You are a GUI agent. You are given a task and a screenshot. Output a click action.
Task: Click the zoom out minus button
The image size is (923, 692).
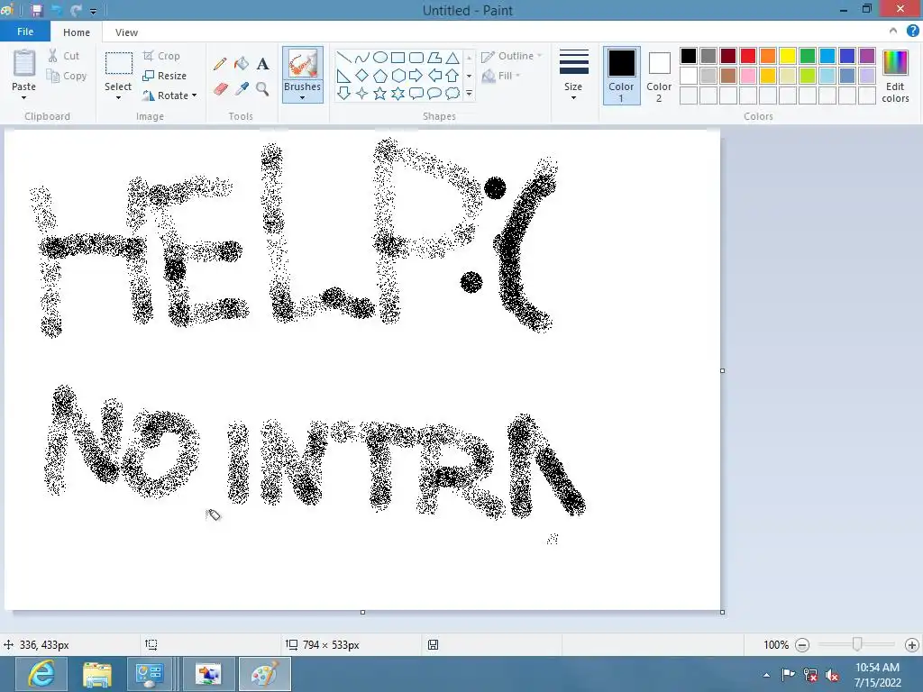click(801, 645)
